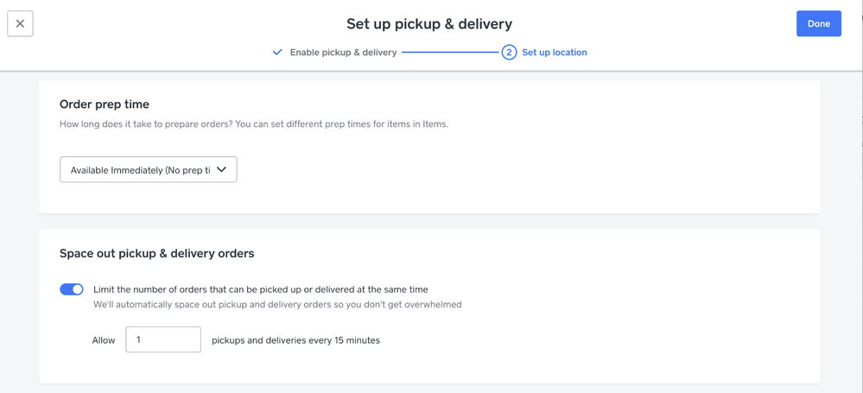
Task: Click the Order prep time heading
Action: (x=105, y=105)
